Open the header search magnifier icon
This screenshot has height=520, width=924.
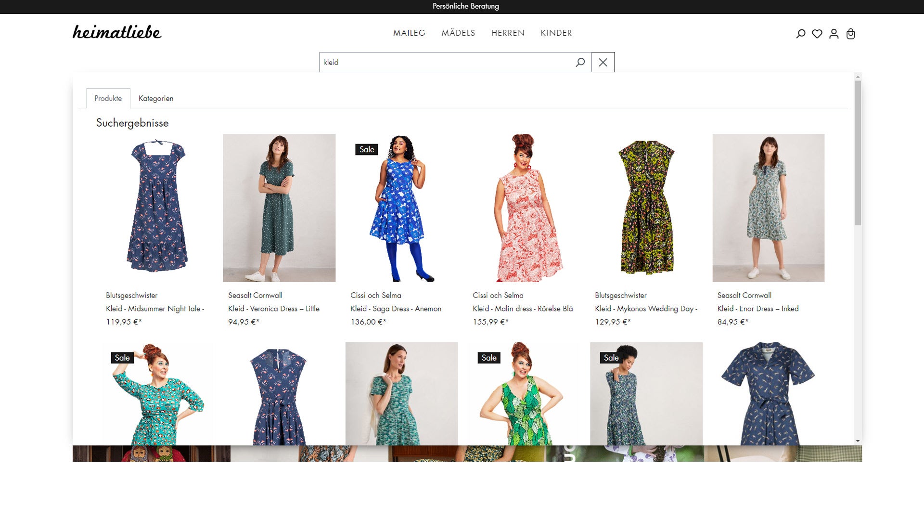(x=800, y=34)
